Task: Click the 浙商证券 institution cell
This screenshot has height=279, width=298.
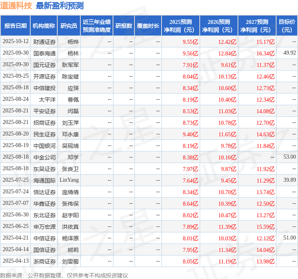Action: 45,261
